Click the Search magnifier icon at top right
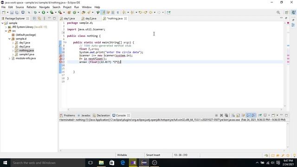This screenshot has width=297, height=167. pos(278,13)
